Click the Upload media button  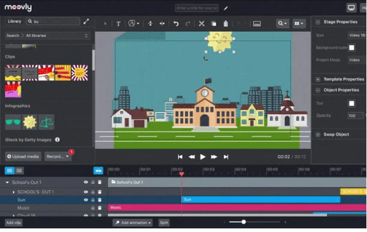tap(23, 156)
